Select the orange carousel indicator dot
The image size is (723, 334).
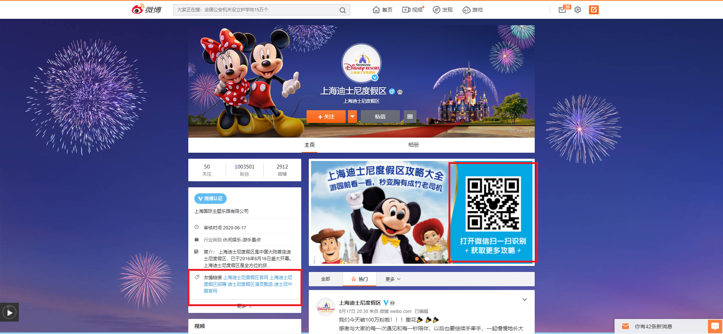[x=417, y=259]
